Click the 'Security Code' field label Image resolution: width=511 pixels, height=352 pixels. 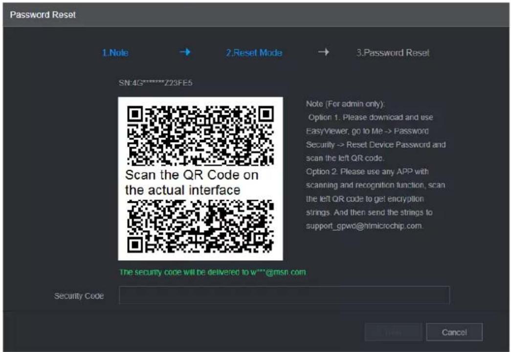coord(79,296)
